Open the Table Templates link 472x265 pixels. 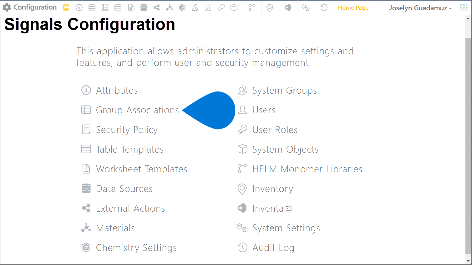pos(130,149)
